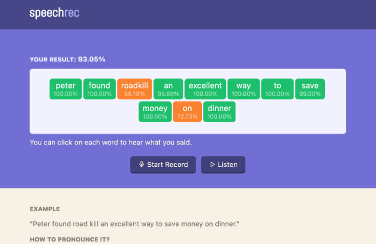The height and width of the screenshot is (244, 376).
Task: Click the "money" word chip
Action: pos(155,112)
